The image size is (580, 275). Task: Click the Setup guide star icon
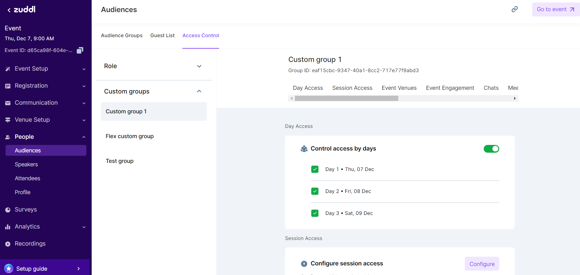pos(9,268)
